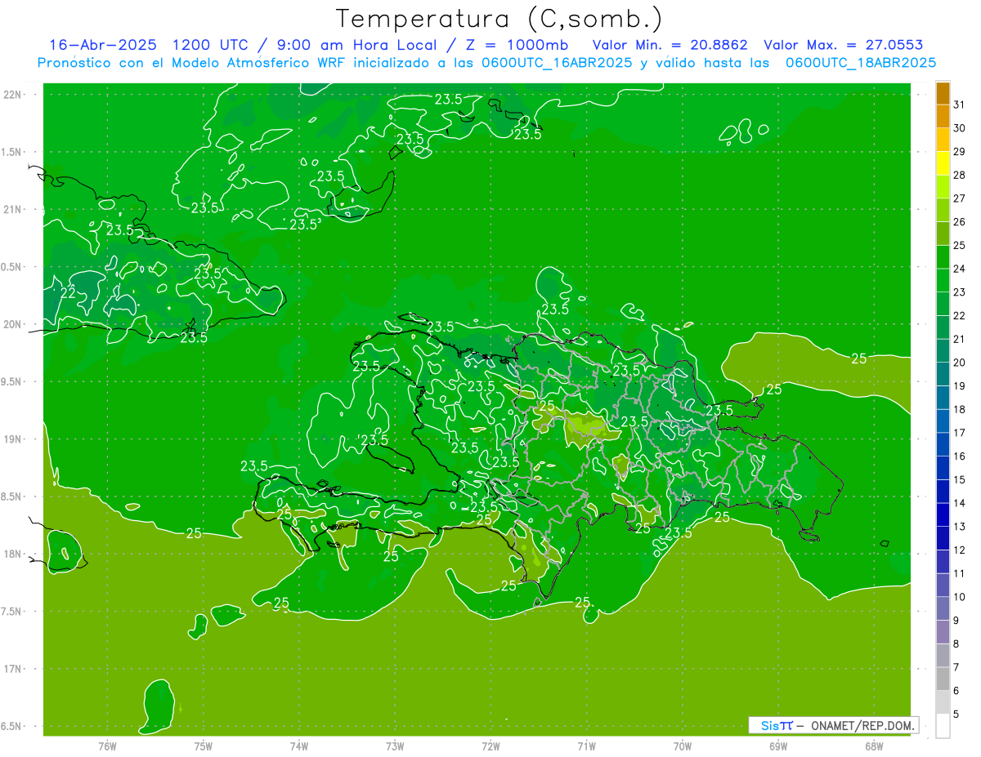Click the 'Valor Max. = 27.0553' text
The width and height of the screenshot is (981, 757).
(843, 45)
